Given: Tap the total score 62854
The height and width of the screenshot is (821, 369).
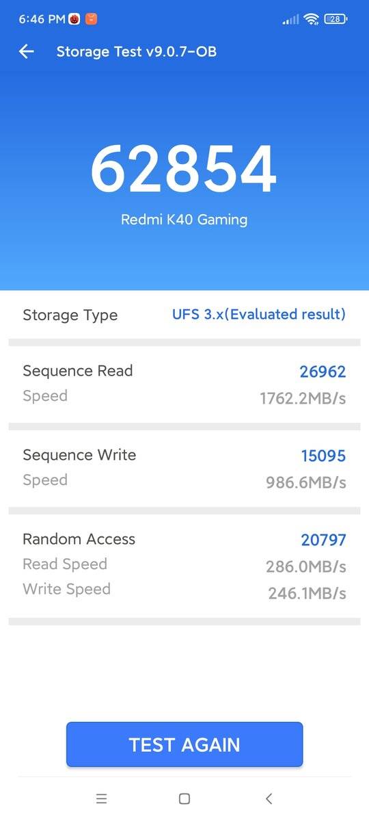Looking at the screenshot, I should [x=184, y=169].
